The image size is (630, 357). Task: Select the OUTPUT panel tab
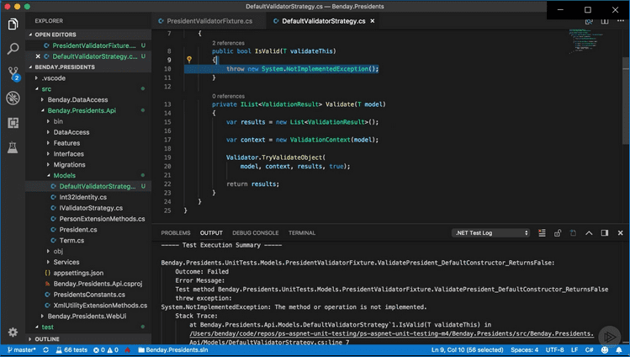click(x=211, y=232)
